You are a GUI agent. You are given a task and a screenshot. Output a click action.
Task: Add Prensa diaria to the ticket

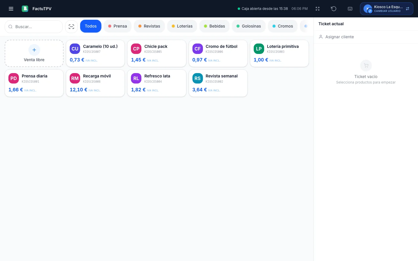(34, 83)
